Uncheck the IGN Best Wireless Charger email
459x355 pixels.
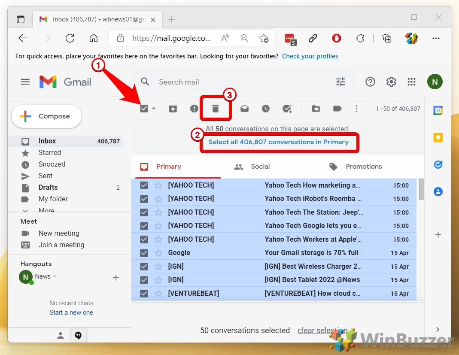[x=144, y=266]
